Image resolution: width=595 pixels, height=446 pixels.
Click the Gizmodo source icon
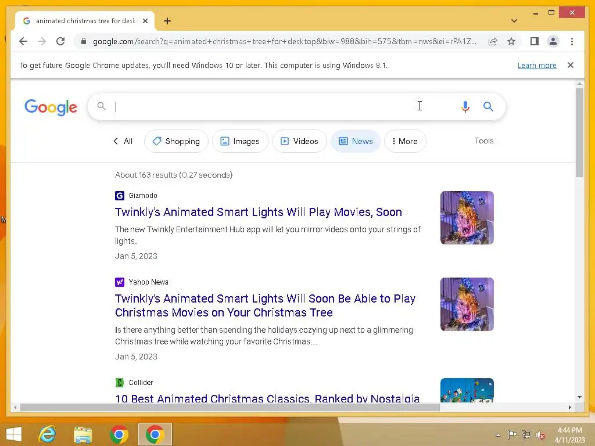click(120, 196)
